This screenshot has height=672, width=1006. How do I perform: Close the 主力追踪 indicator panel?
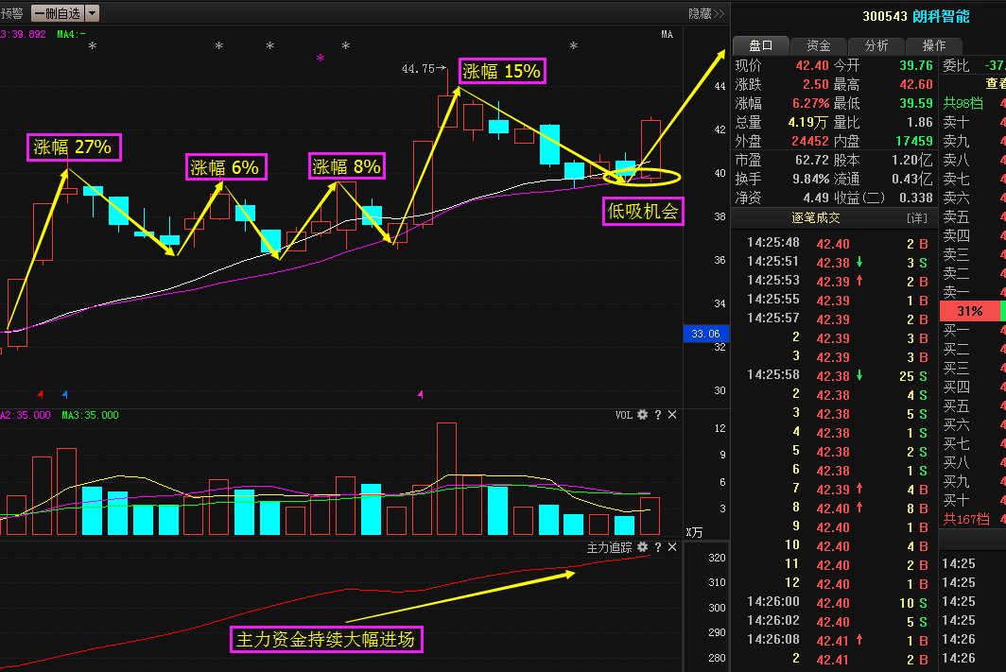coord(672,547)
